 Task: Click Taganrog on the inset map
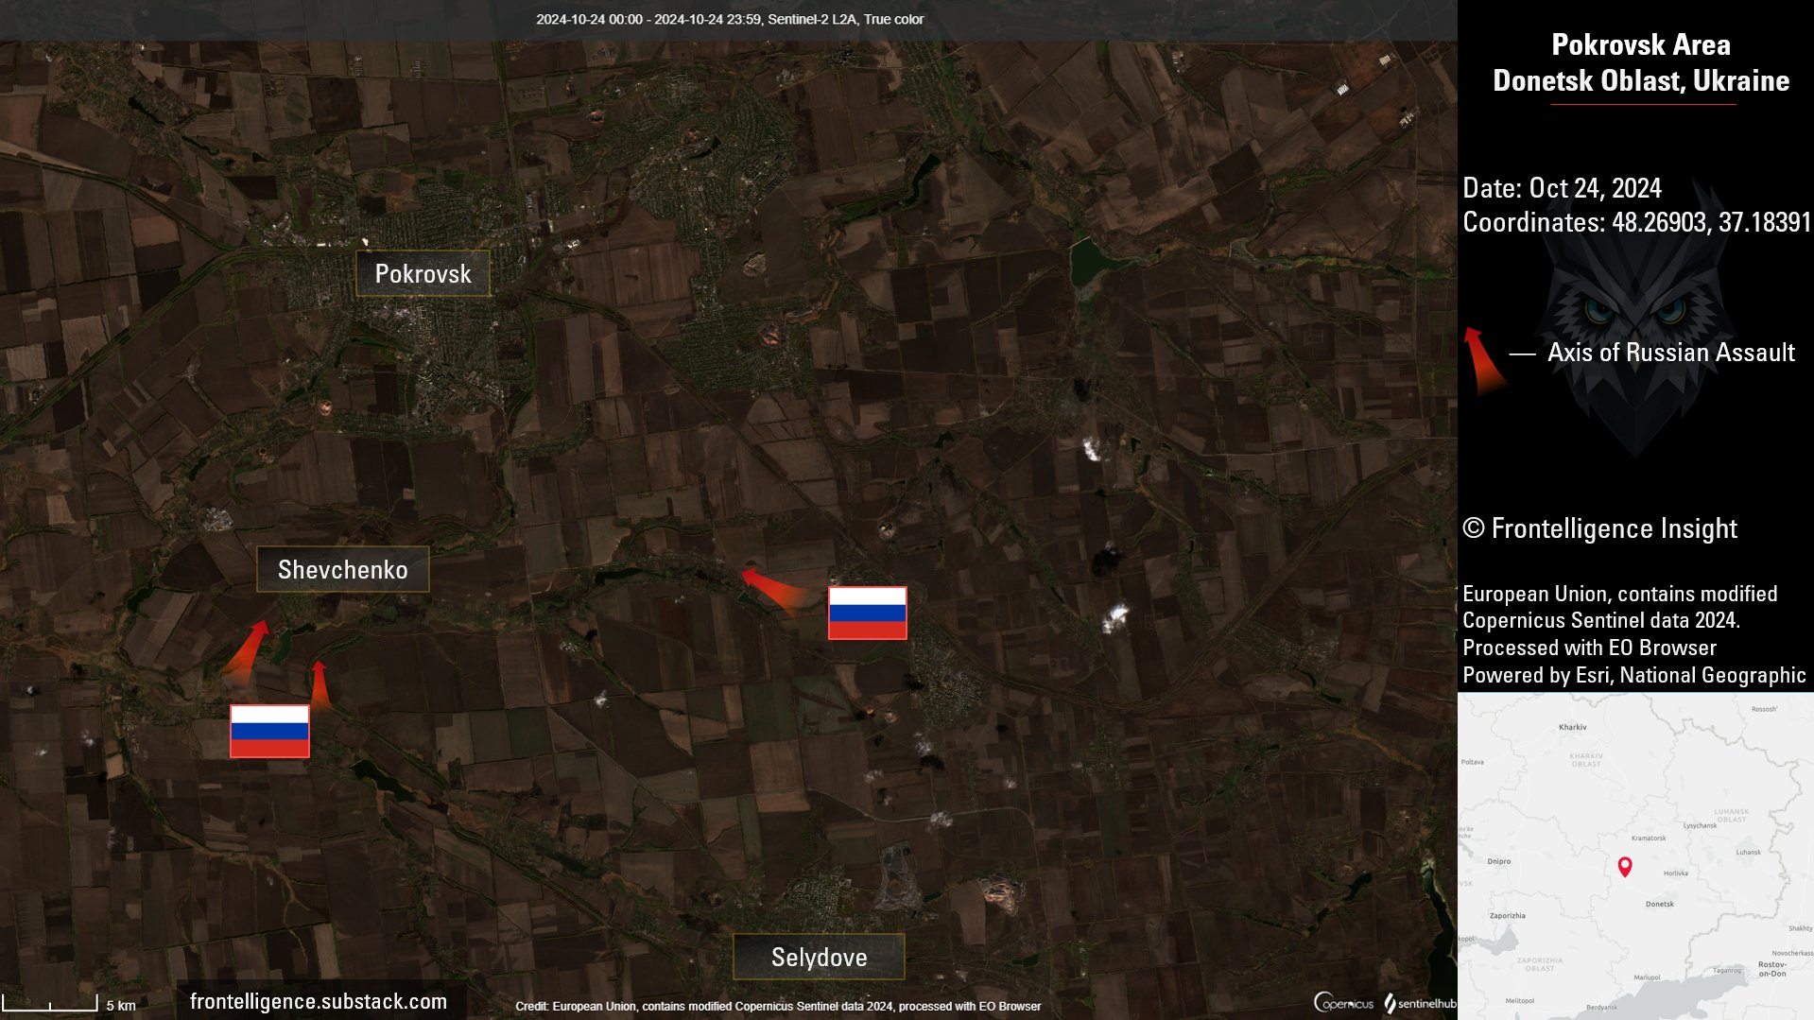[1727, 970]
